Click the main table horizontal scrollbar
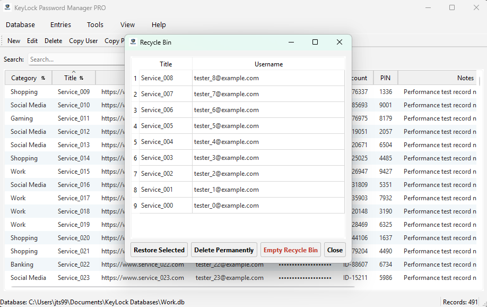 coord(182,287)
